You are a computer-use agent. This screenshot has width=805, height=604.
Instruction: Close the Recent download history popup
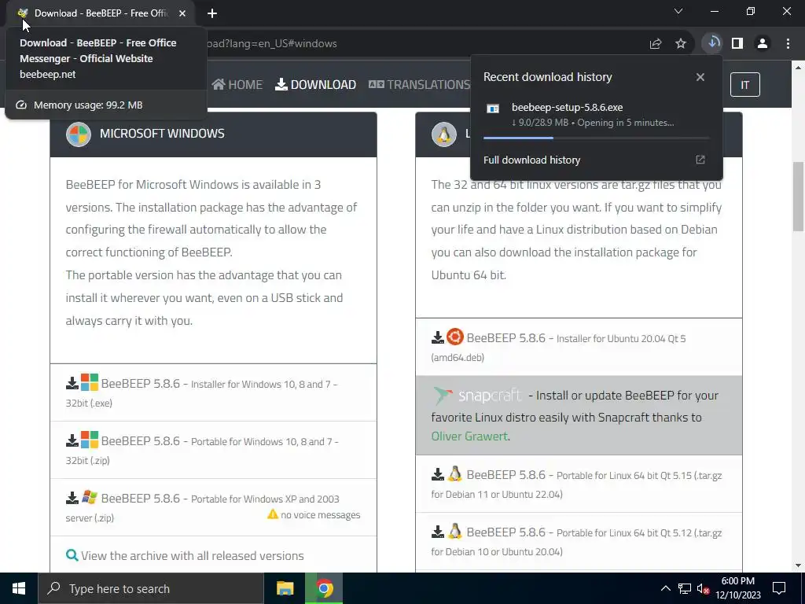(700, 77)
